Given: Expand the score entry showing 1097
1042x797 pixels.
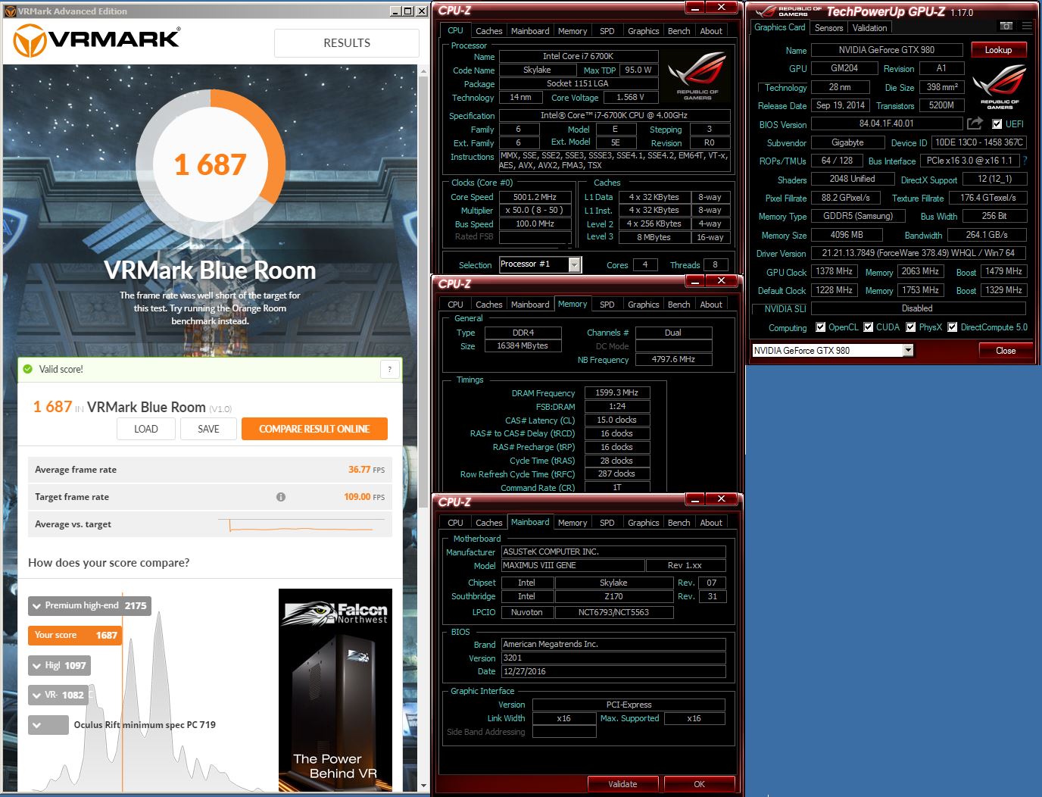Looking at the screenshot, I should 59,665.
